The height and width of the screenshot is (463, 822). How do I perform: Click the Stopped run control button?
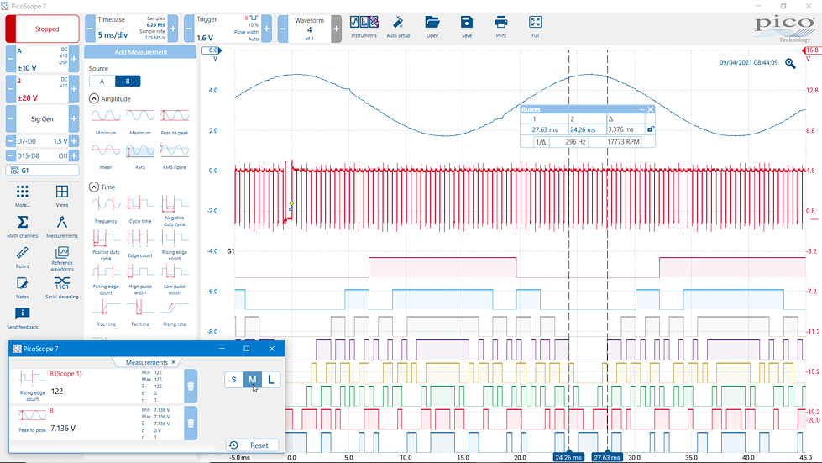click(x=43, y=29)
